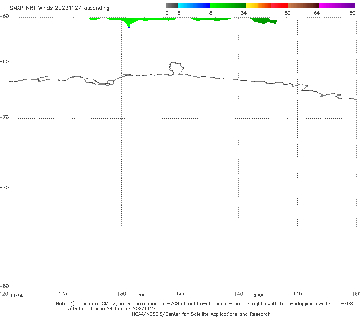Click the latitude label '-70'
The image size is (360, 317).
coord(4,117)
